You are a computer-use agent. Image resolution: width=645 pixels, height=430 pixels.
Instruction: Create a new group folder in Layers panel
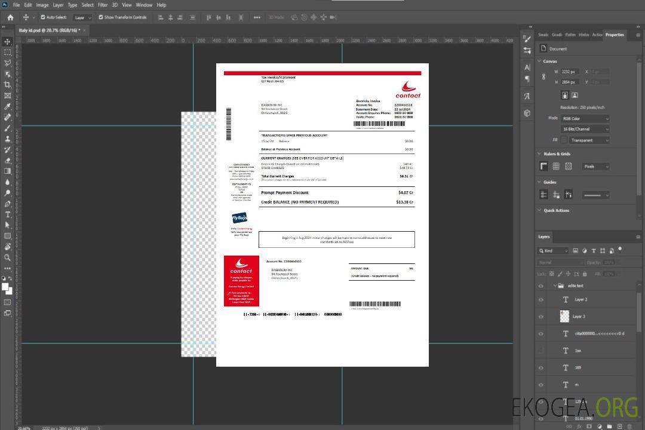(610, 426)
